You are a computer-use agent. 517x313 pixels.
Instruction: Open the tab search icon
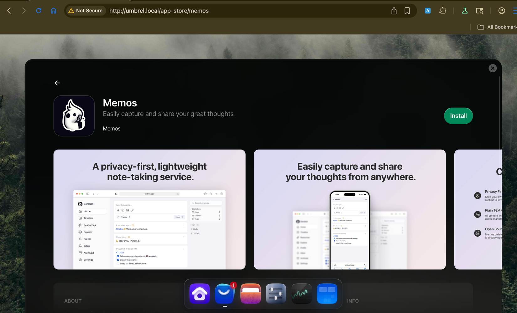pos(479,11)
